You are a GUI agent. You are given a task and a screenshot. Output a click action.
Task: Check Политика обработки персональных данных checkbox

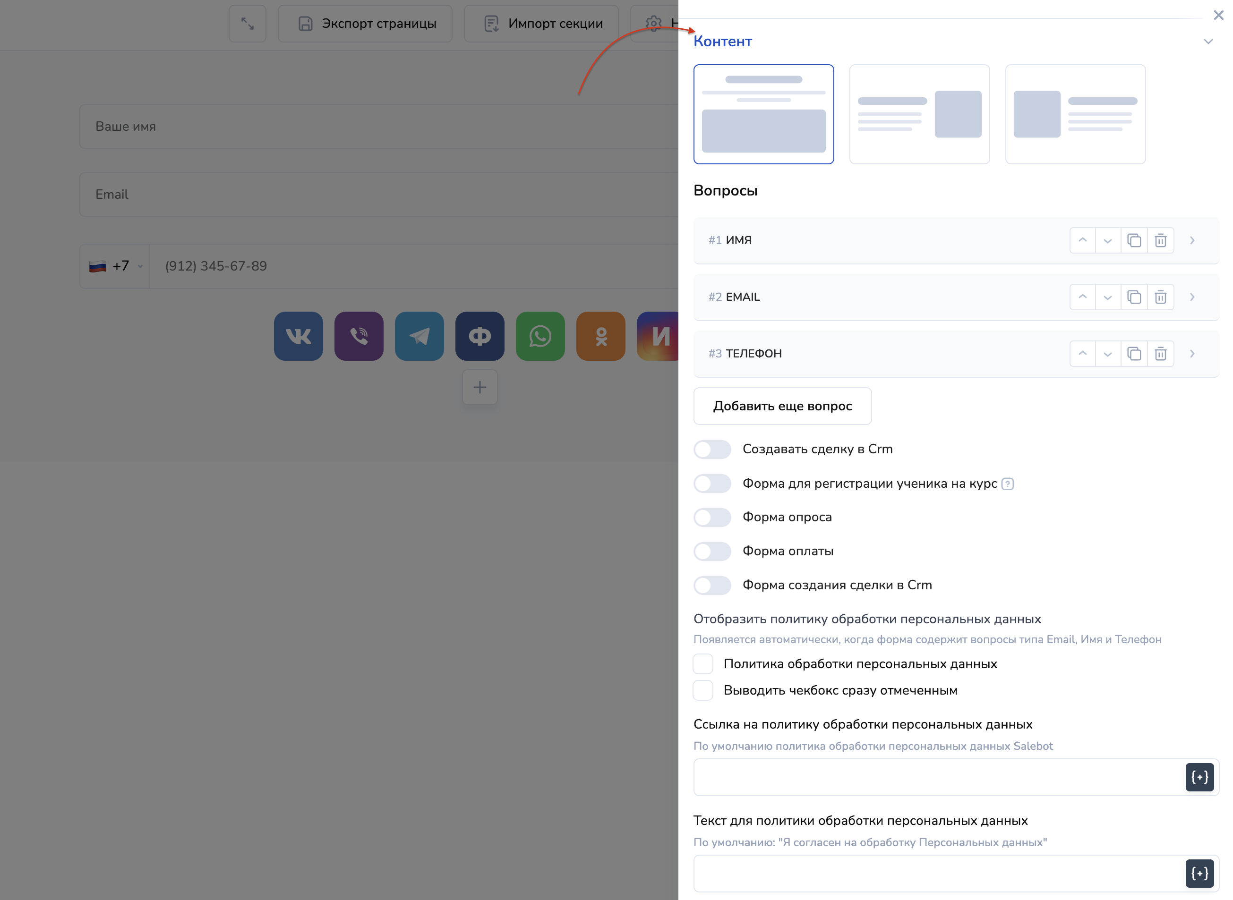pos(702,663)
